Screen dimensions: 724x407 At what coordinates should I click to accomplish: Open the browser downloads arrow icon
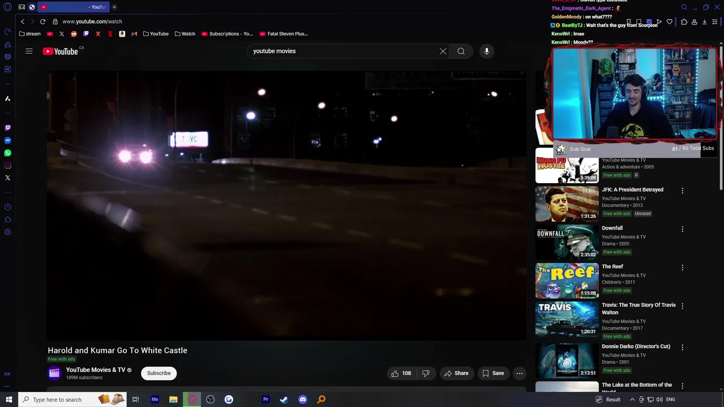705,22
